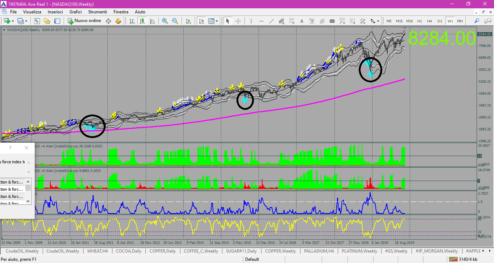Select H4 timeframe button
494x263 pixels.
430,21
